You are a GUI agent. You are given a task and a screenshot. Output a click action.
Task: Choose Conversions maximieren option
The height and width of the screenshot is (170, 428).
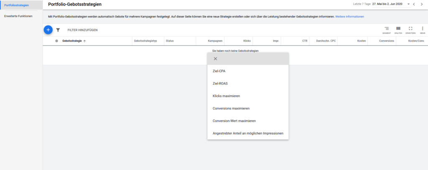click(x=231, y=108)
